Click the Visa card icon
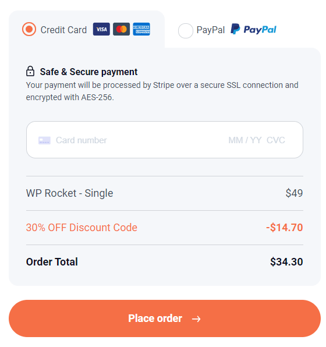Image resolution: width=326 pixels, height=347 pixels. pos(101,29)
